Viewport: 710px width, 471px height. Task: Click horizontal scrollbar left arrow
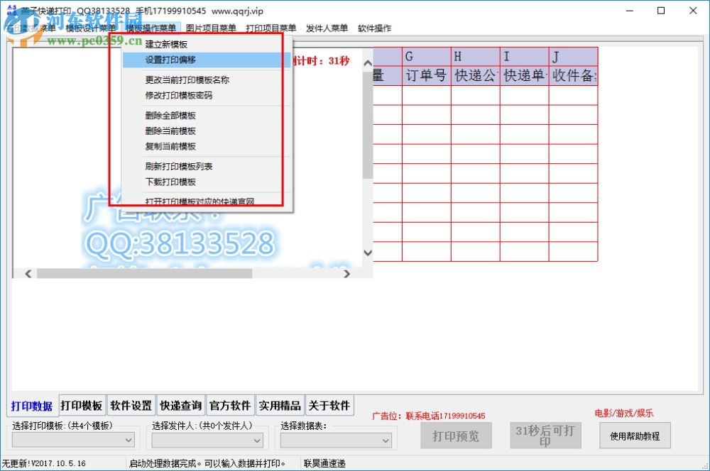pos(28,273)
